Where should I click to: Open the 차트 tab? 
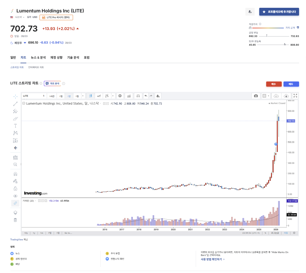(23, 57)
